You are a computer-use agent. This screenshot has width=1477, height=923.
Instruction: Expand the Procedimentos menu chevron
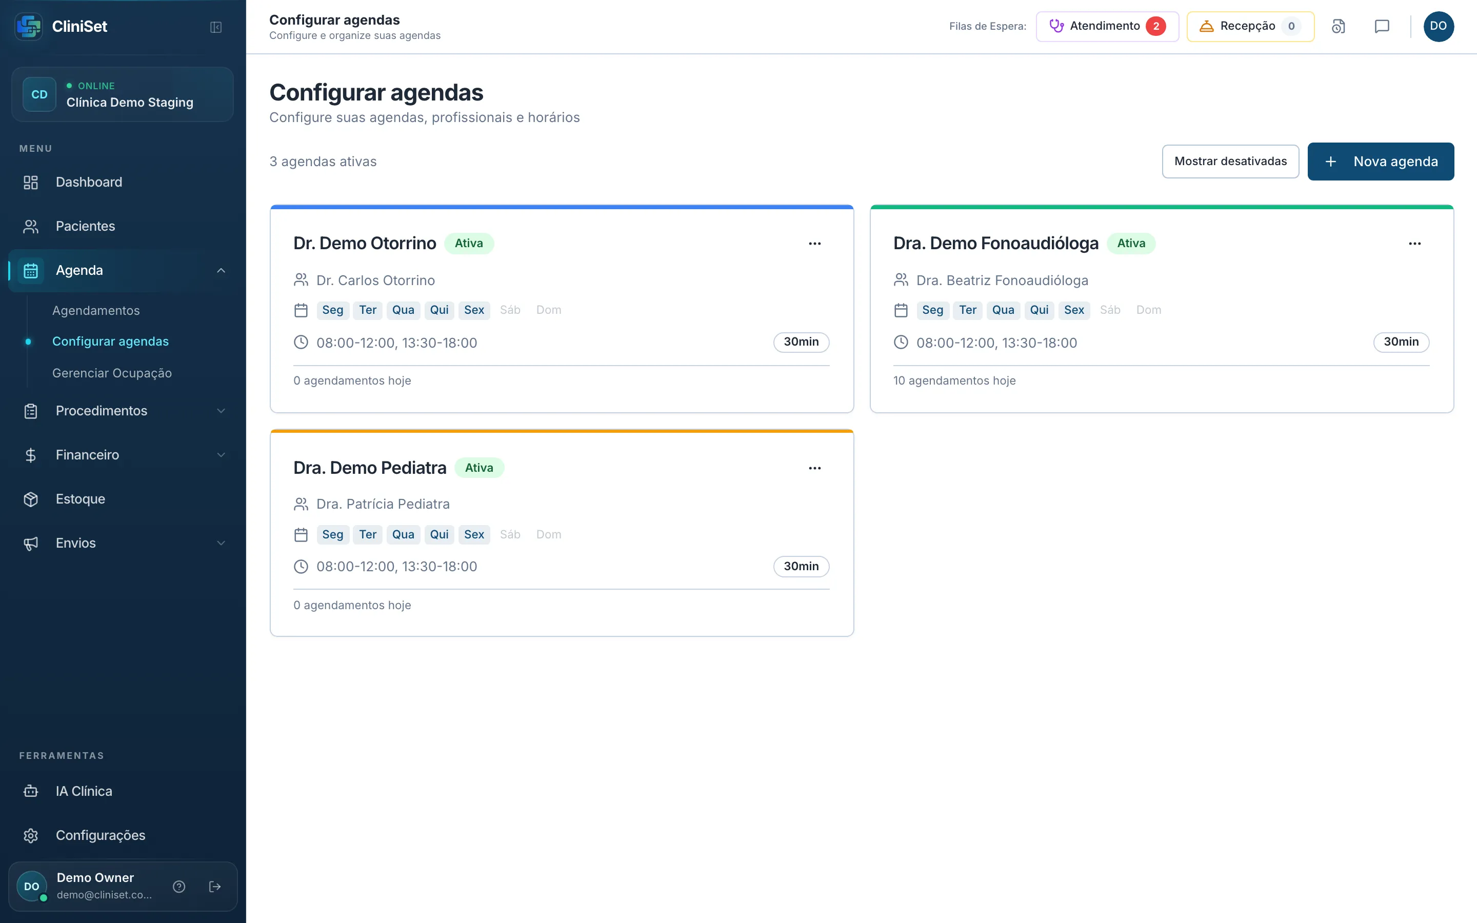[221, 411]
